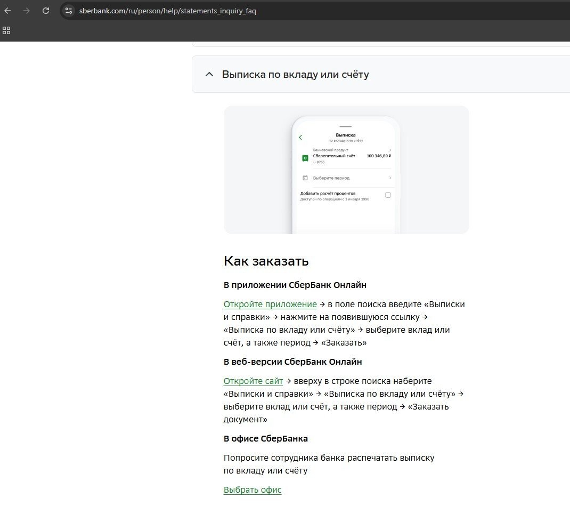Open site information icon in address bar
This screenshot has width=570, height=513.
click(69, 11)
